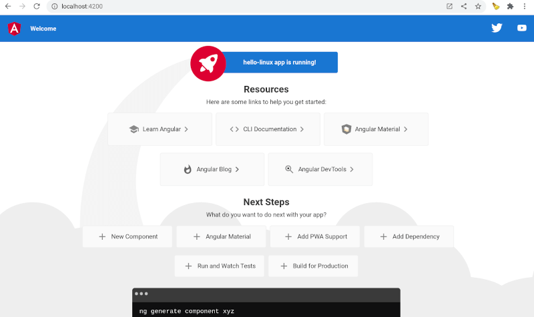Click plus icon on Build for Production
The width and height of the screenshot is (534, 317).
(x=284, y=266)
